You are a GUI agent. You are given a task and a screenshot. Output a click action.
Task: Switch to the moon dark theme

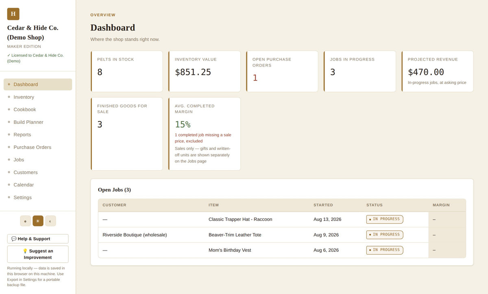(50, 221)
